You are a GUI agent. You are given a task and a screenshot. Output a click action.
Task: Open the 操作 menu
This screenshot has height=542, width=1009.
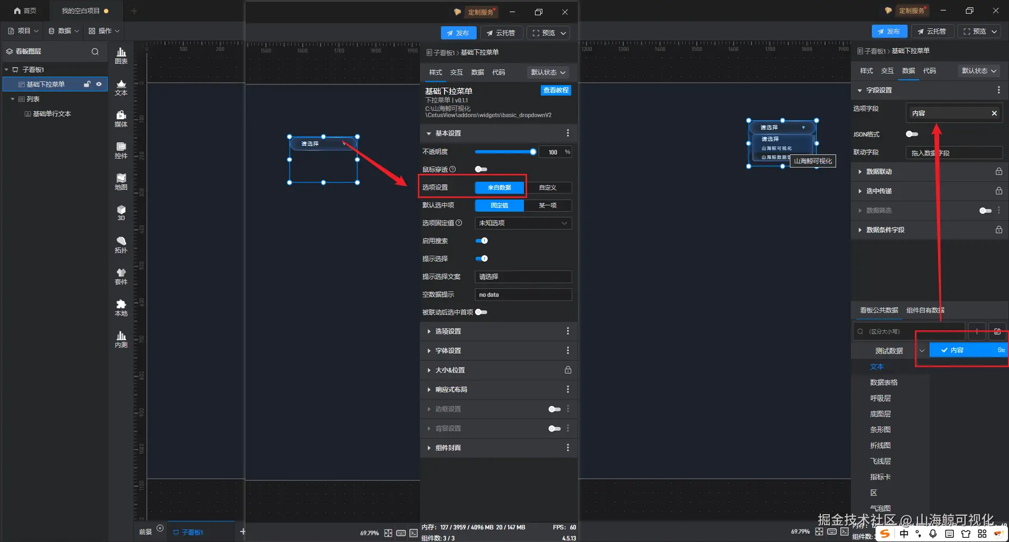(x=104, y=31)
